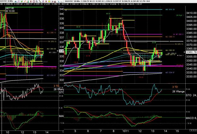Click the pink speech bubble toolbar icon
This screenshot has height=134, width=197.
coord(19,2)
